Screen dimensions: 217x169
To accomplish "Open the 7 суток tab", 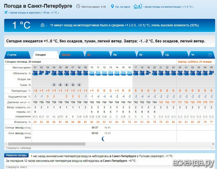I will point(17,55).
